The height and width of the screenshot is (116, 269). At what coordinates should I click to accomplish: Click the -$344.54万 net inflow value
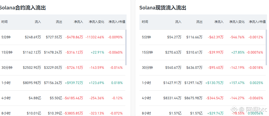[x=215, y=98]
